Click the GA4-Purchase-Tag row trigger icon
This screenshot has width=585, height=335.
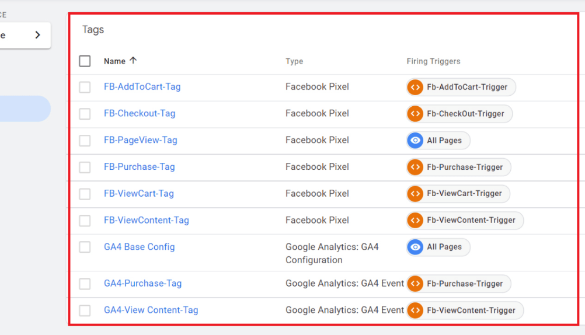(x=415, y=284)
